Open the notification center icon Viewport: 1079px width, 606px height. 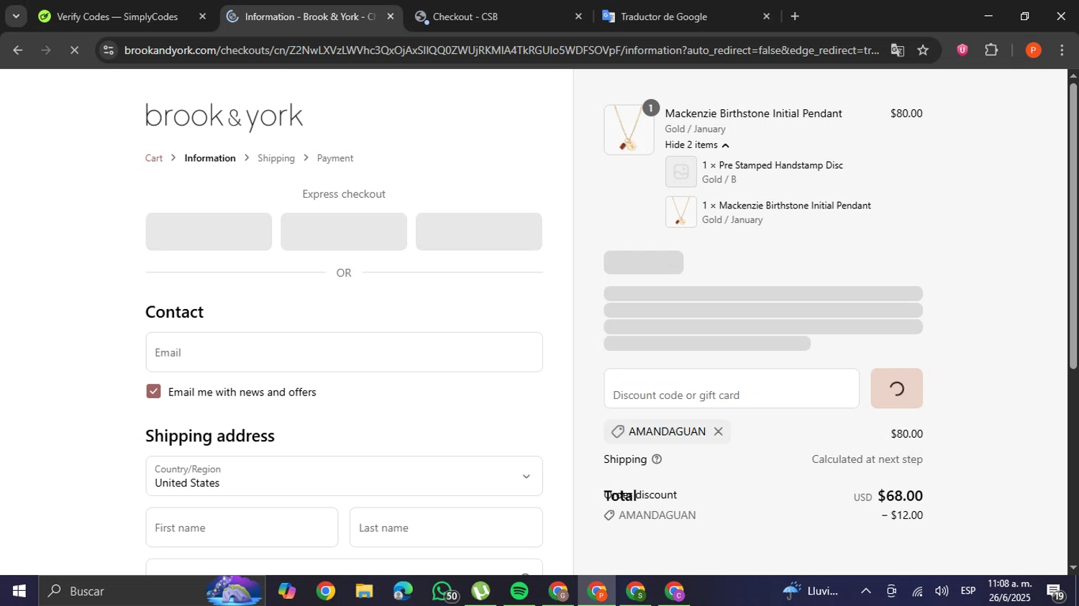tap(1055, 591)
